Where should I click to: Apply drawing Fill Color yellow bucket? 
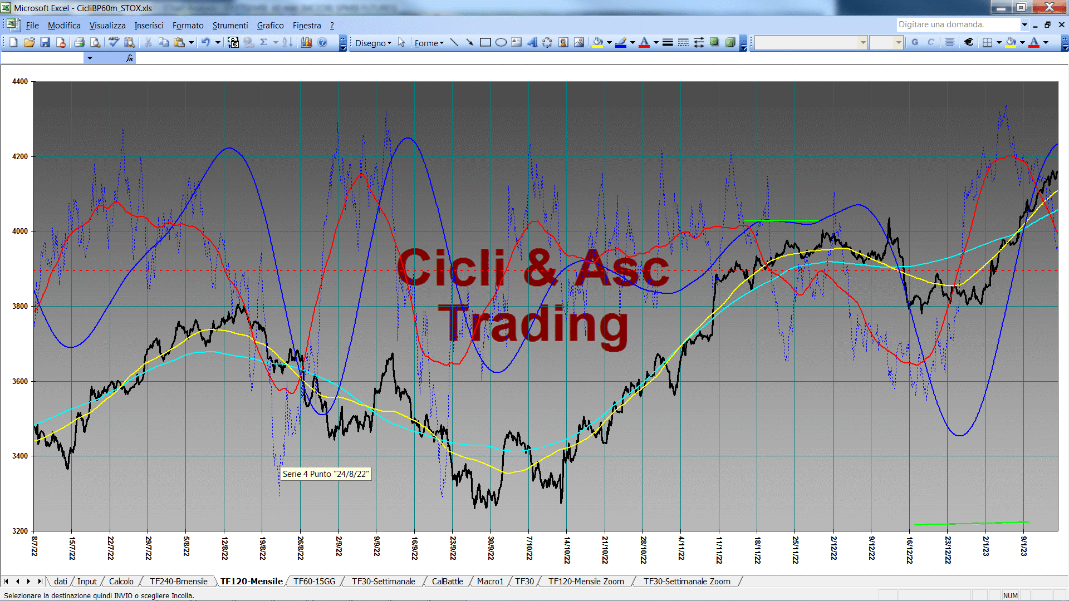point(598,42)
